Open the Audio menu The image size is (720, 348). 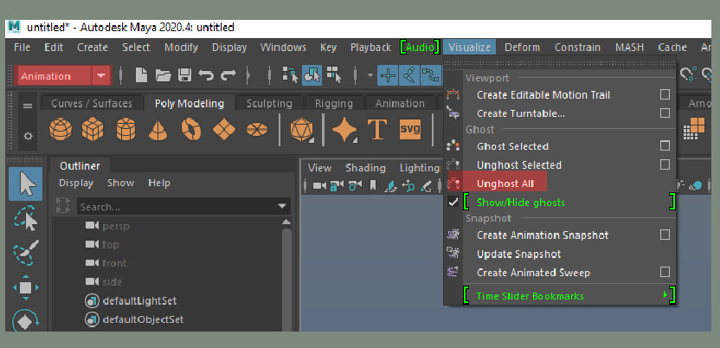point(421,48)
